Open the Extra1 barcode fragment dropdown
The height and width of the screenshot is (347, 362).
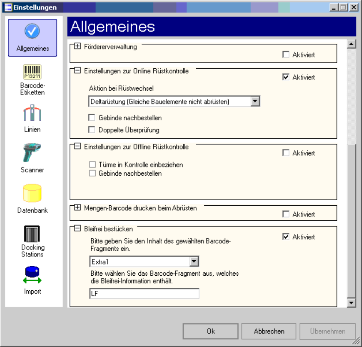[x=194, y=262]
